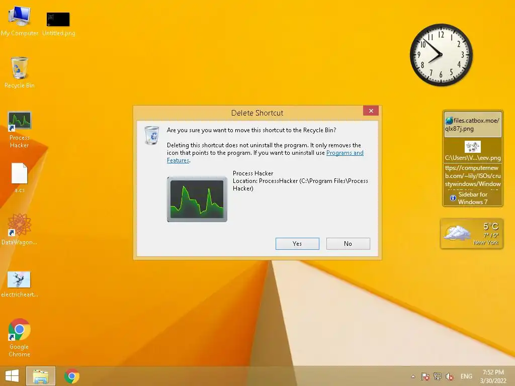The height and width of the screenshot is (386, 515).
Task: Open the taskbar date and time
Action: [x=493, y=376]
